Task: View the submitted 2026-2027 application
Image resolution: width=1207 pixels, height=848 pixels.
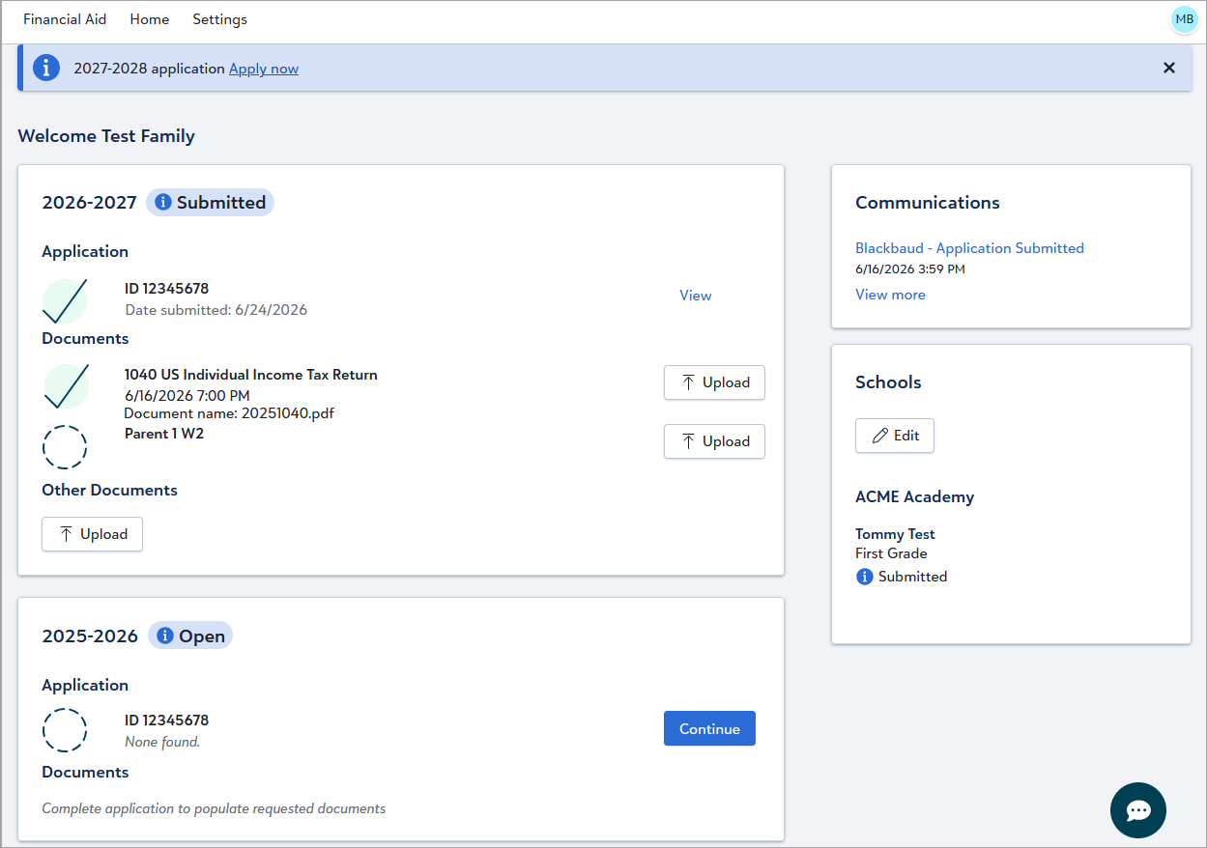Action: click(x=695, y=296)
